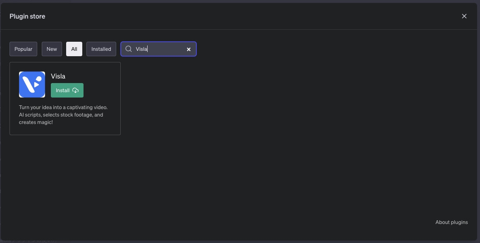
Task: Click the cloud download icon on Install
Action: click(x=75, y=91)
